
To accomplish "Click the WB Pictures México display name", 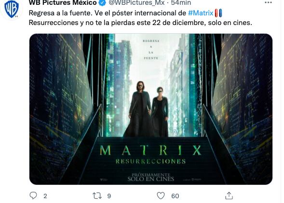I will [x=63, y=2].
